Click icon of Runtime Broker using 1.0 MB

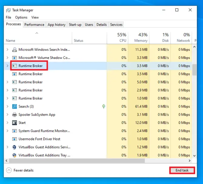click(x=14, y=98)
